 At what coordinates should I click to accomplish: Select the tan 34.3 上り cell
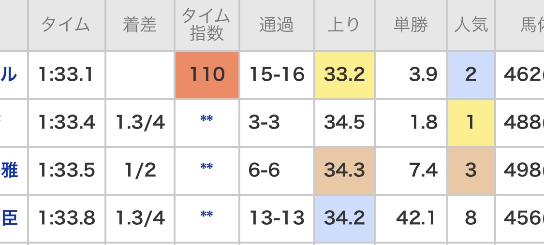pos(344,170)
